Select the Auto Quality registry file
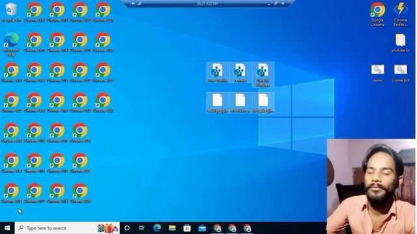 (x=217, y=73)
